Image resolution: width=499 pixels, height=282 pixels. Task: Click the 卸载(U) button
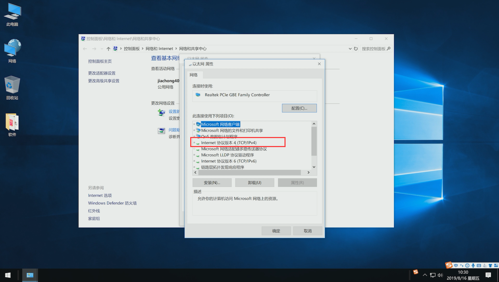click(255, 182)
